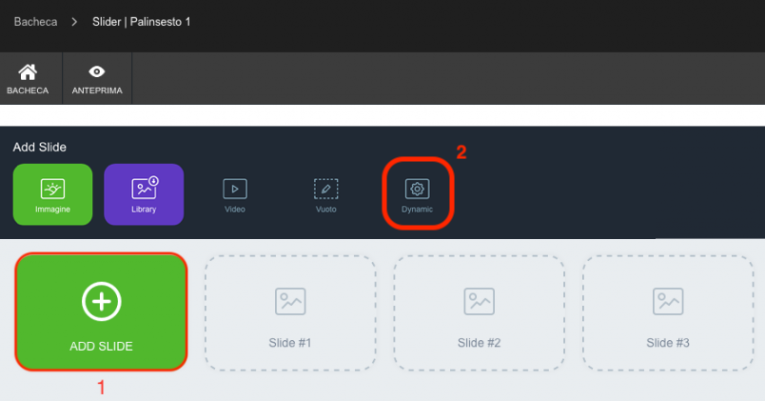
Task: Select the Slide #2 placeholder
Action: coord(480,312)
